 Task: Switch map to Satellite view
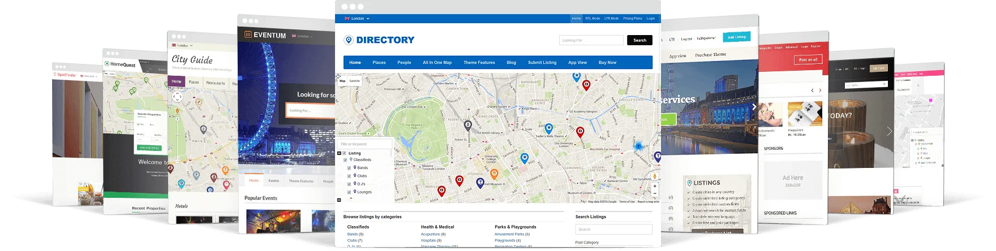354,81
